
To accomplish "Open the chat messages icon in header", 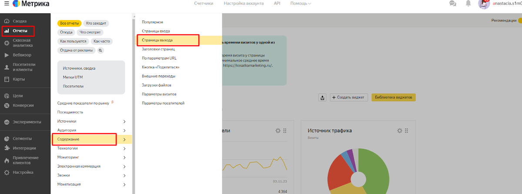I will (x=452, y=3).
